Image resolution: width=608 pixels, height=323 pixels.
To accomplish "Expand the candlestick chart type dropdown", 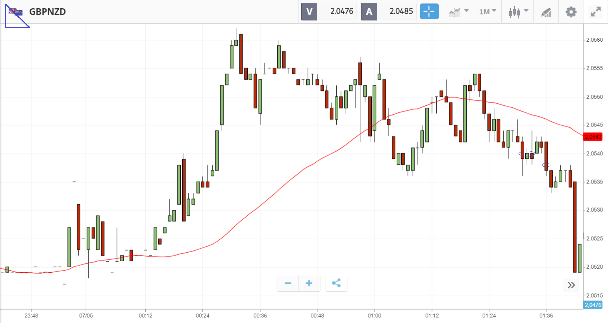I will [518, 12].
